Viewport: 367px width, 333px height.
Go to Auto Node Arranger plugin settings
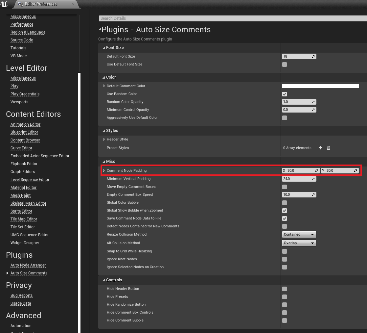coord(28,265)
